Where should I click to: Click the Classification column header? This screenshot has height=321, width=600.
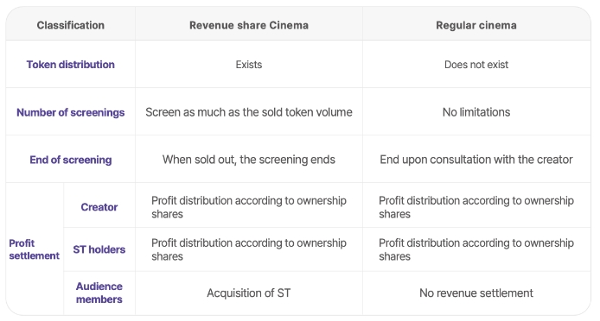70,25
